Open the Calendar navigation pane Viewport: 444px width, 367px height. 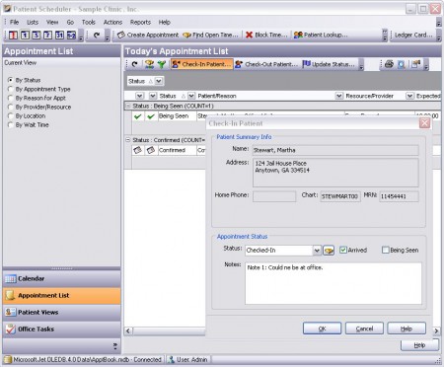point(61,279)
